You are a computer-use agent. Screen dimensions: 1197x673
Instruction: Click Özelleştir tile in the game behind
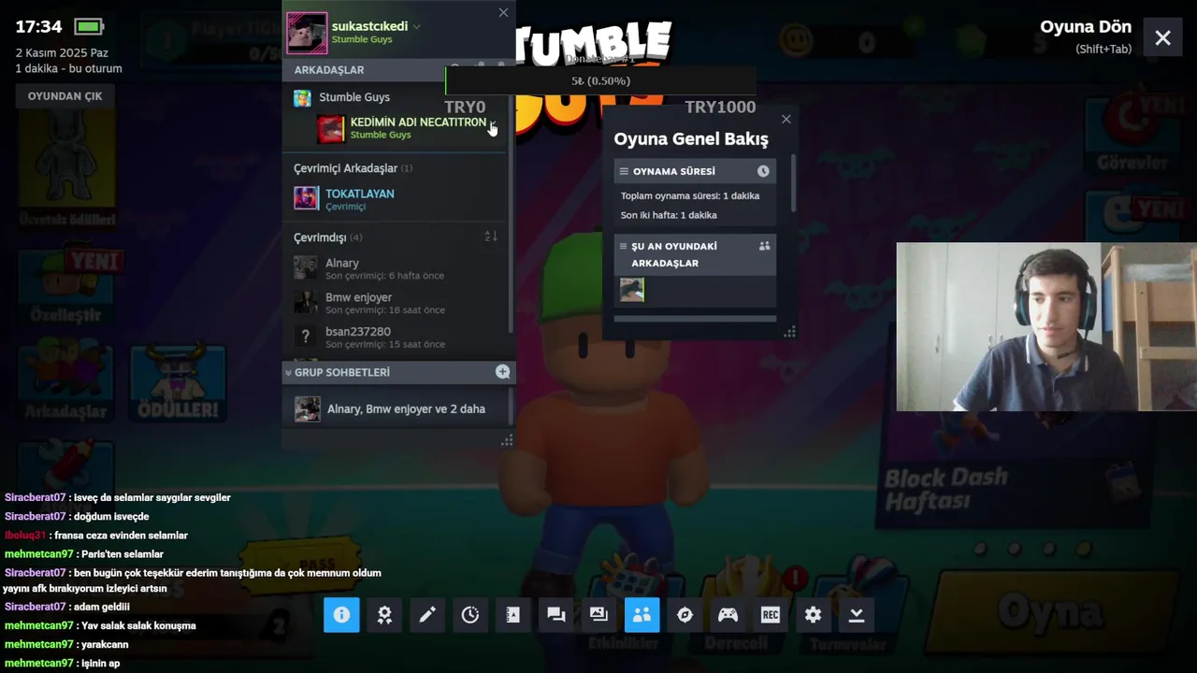[65, 285]
